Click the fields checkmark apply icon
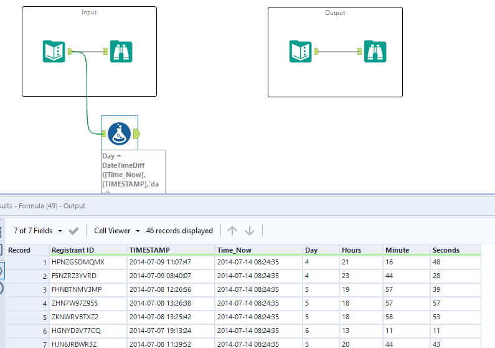This screenshot has width=495, height=348. (x=73, y=231)
